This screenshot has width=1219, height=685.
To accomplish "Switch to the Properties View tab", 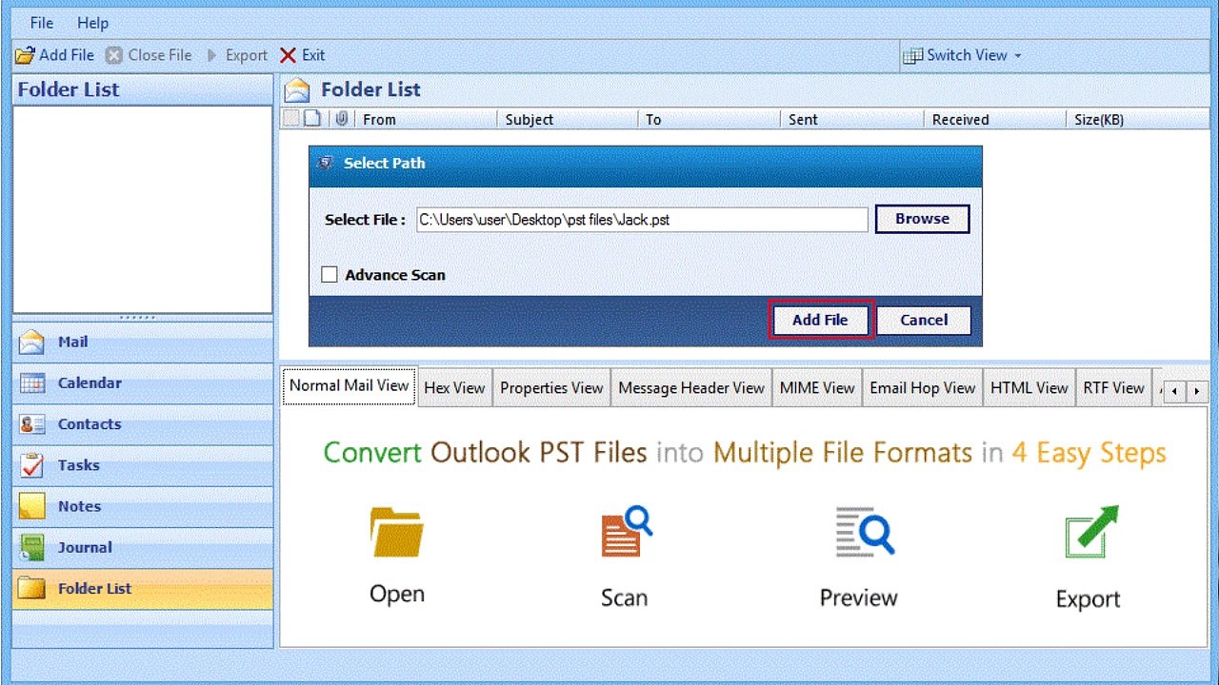I will [551, 388].
